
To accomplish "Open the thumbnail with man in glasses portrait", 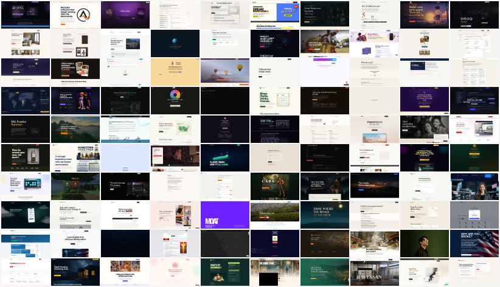I will (425, 244).
